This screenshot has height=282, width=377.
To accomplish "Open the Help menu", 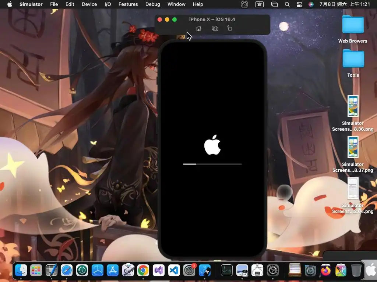I will pyautogui.click(x=198, y=4).
